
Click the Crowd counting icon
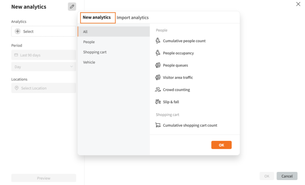(x=158, y=90)
